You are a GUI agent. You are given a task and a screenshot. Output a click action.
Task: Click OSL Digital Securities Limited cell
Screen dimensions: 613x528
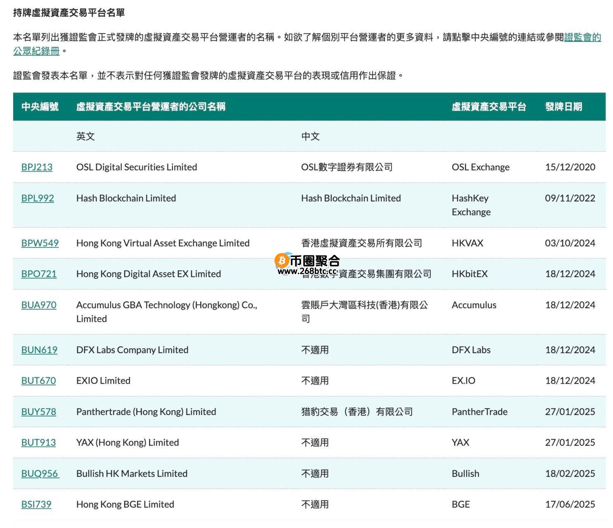pos(137,167)
